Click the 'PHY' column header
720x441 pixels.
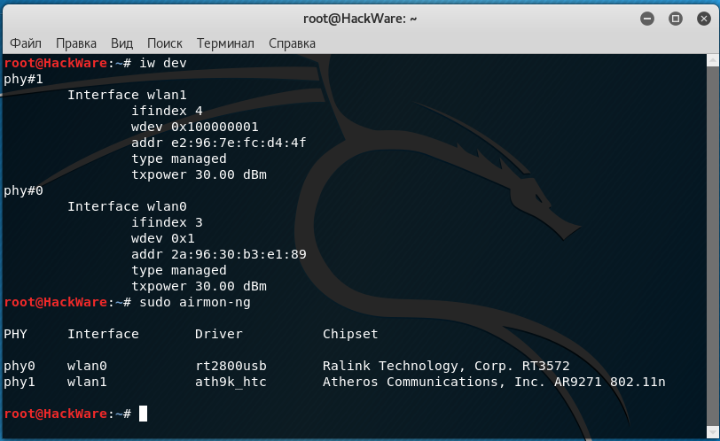click(16, 334)
